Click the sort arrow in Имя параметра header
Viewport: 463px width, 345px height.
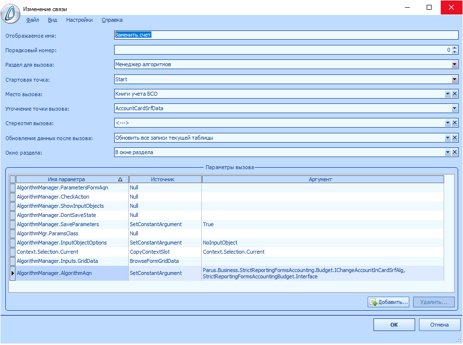[120, 179]
